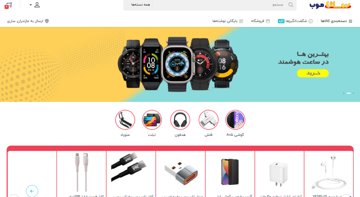Click the yellow خرید banner button
The image size is (360, 197).
coord(313,73)
